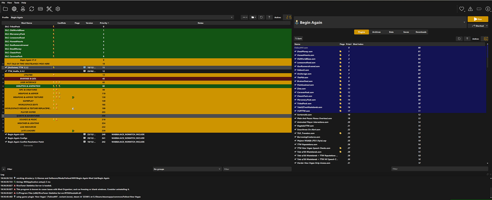Image resolution: width=492 pixels, height=200 pixels.
Task: Open the Nexus globe icon in toolbar
Action: [14, 9]
